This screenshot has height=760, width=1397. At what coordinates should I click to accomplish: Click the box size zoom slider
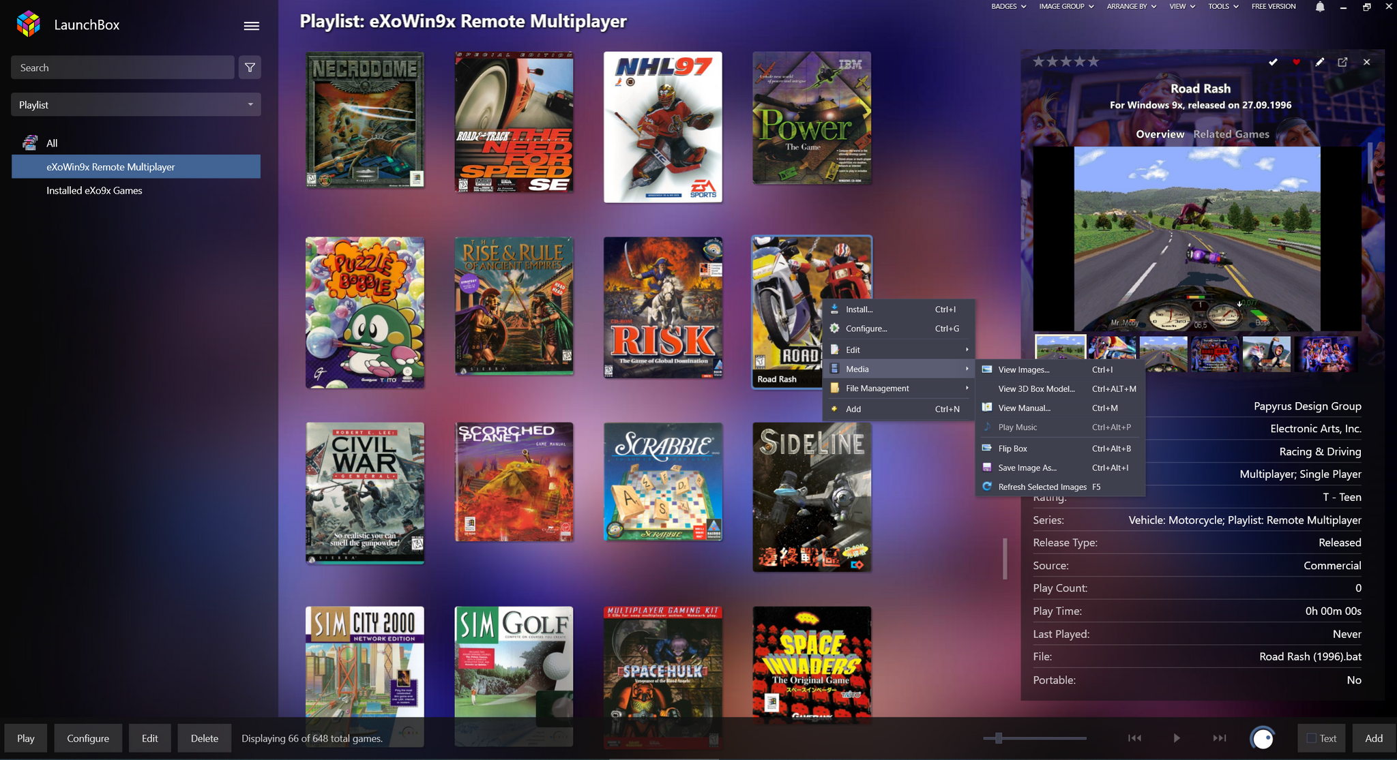(999, 738)
